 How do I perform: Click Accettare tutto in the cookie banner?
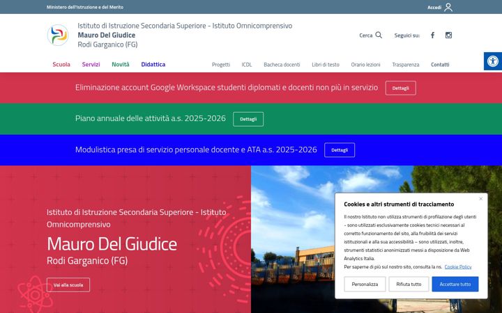[x=455, y=284]
